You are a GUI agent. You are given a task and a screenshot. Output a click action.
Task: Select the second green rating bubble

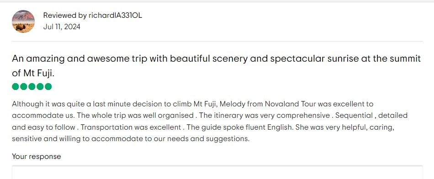pos(24,87)
